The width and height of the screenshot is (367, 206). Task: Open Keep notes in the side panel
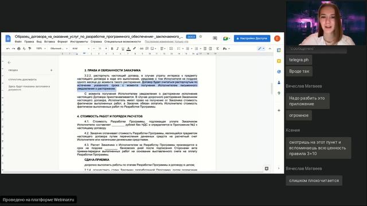[x=279, y=61]
